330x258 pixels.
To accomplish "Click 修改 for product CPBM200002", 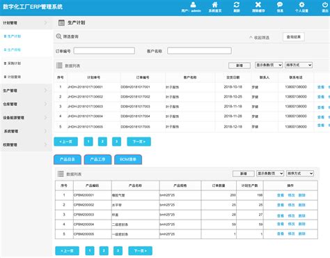I will coord(291,205).
